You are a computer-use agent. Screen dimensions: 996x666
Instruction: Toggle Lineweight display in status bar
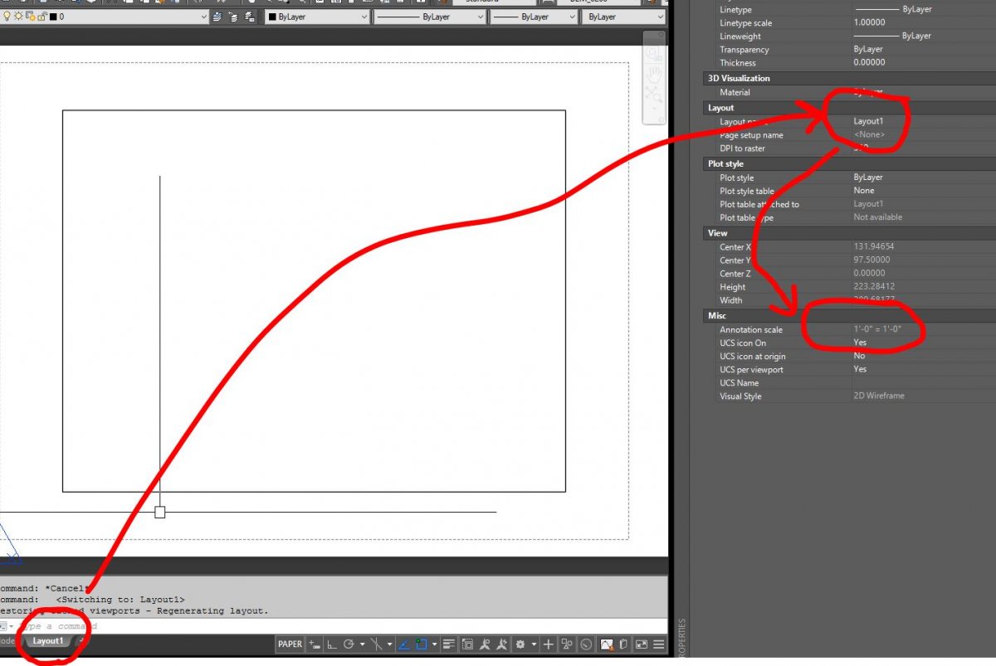(x=448, y=644)
